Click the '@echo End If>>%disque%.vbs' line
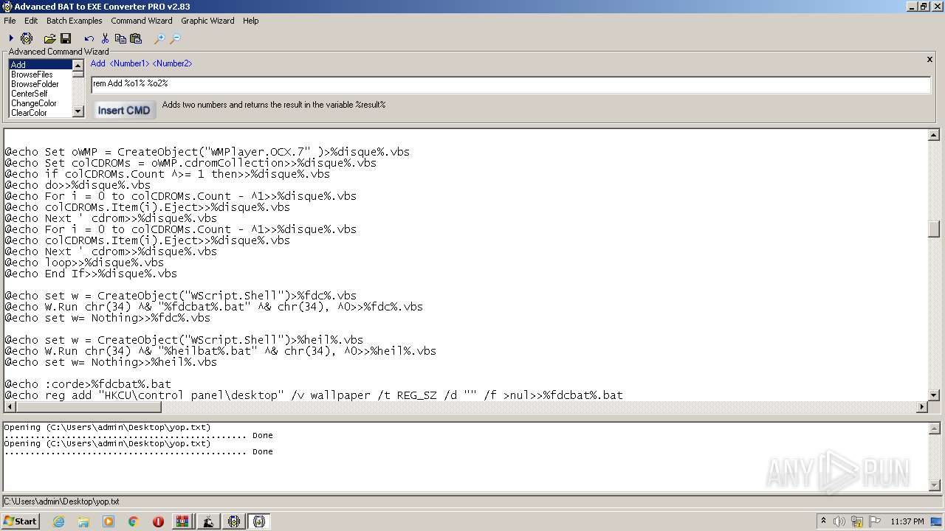The height and width of the screenshot is (531, 945). 91,274
